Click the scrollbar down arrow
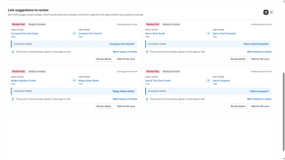 click(284, 159)
